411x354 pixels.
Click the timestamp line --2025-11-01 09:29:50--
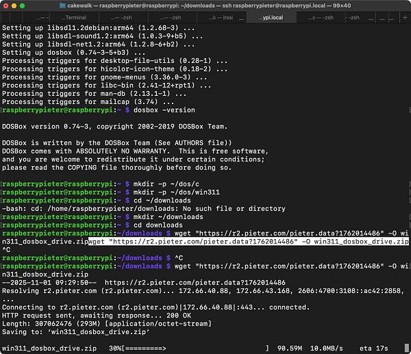click(x=144, y=283)
